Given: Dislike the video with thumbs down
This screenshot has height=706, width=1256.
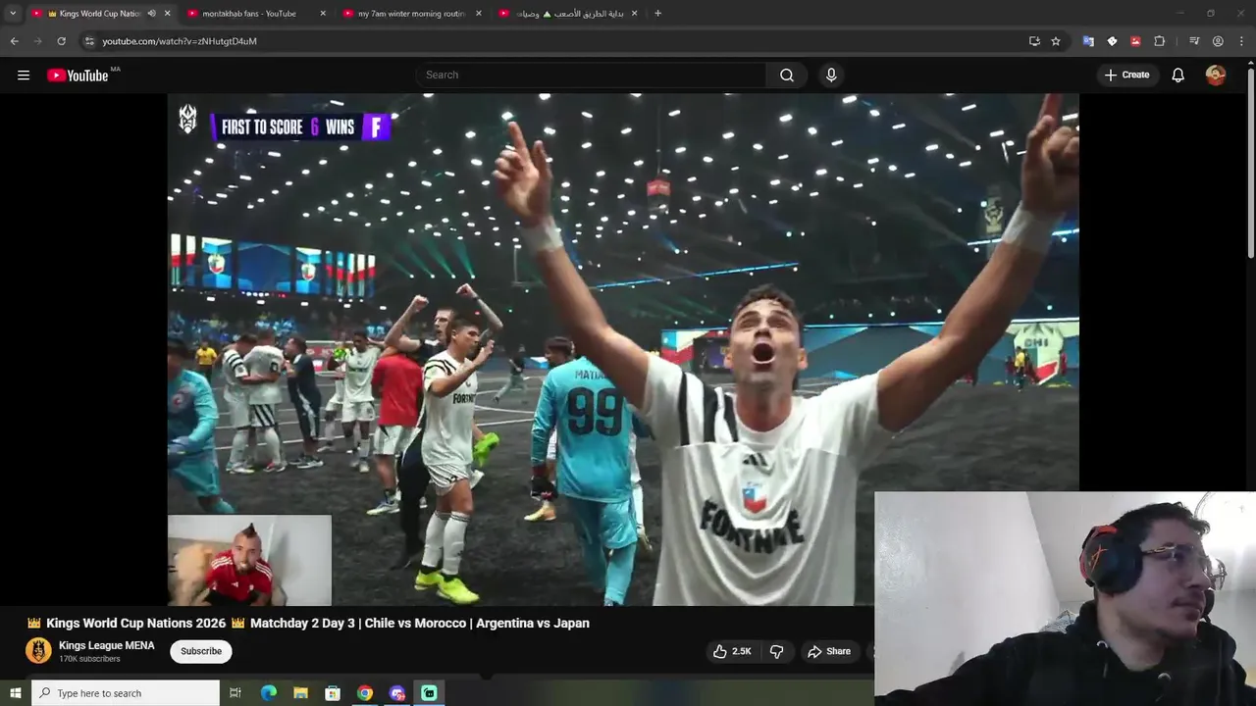Looking at the screenshot, I should [776, 651].
